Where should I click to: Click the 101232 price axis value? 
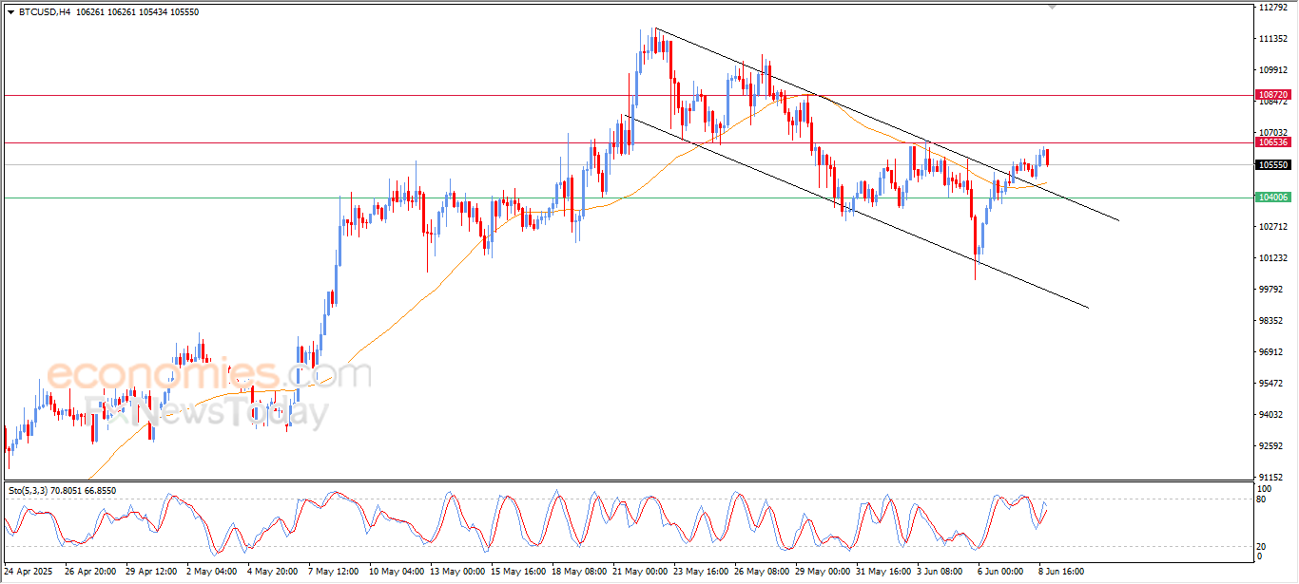coord(1272,258)
